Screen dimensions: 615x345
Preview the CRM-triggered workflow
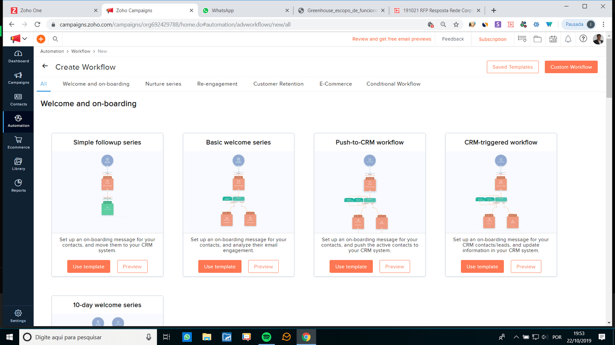[x=526, y=266]
